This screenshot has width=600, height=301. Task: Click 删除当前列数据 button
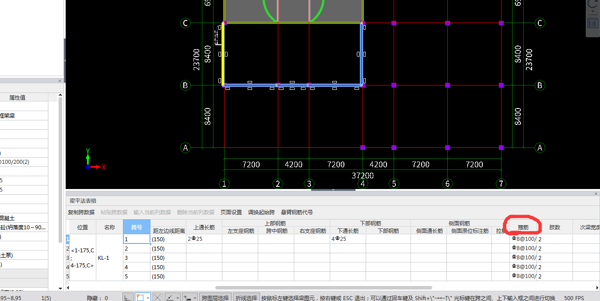pos(196,212)
